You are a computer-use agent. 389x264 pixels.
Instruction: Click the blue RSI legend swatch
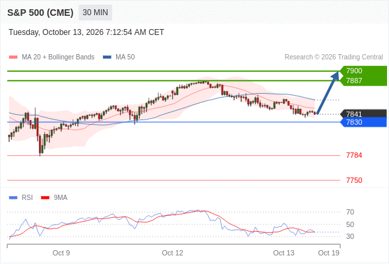[13, 198]
